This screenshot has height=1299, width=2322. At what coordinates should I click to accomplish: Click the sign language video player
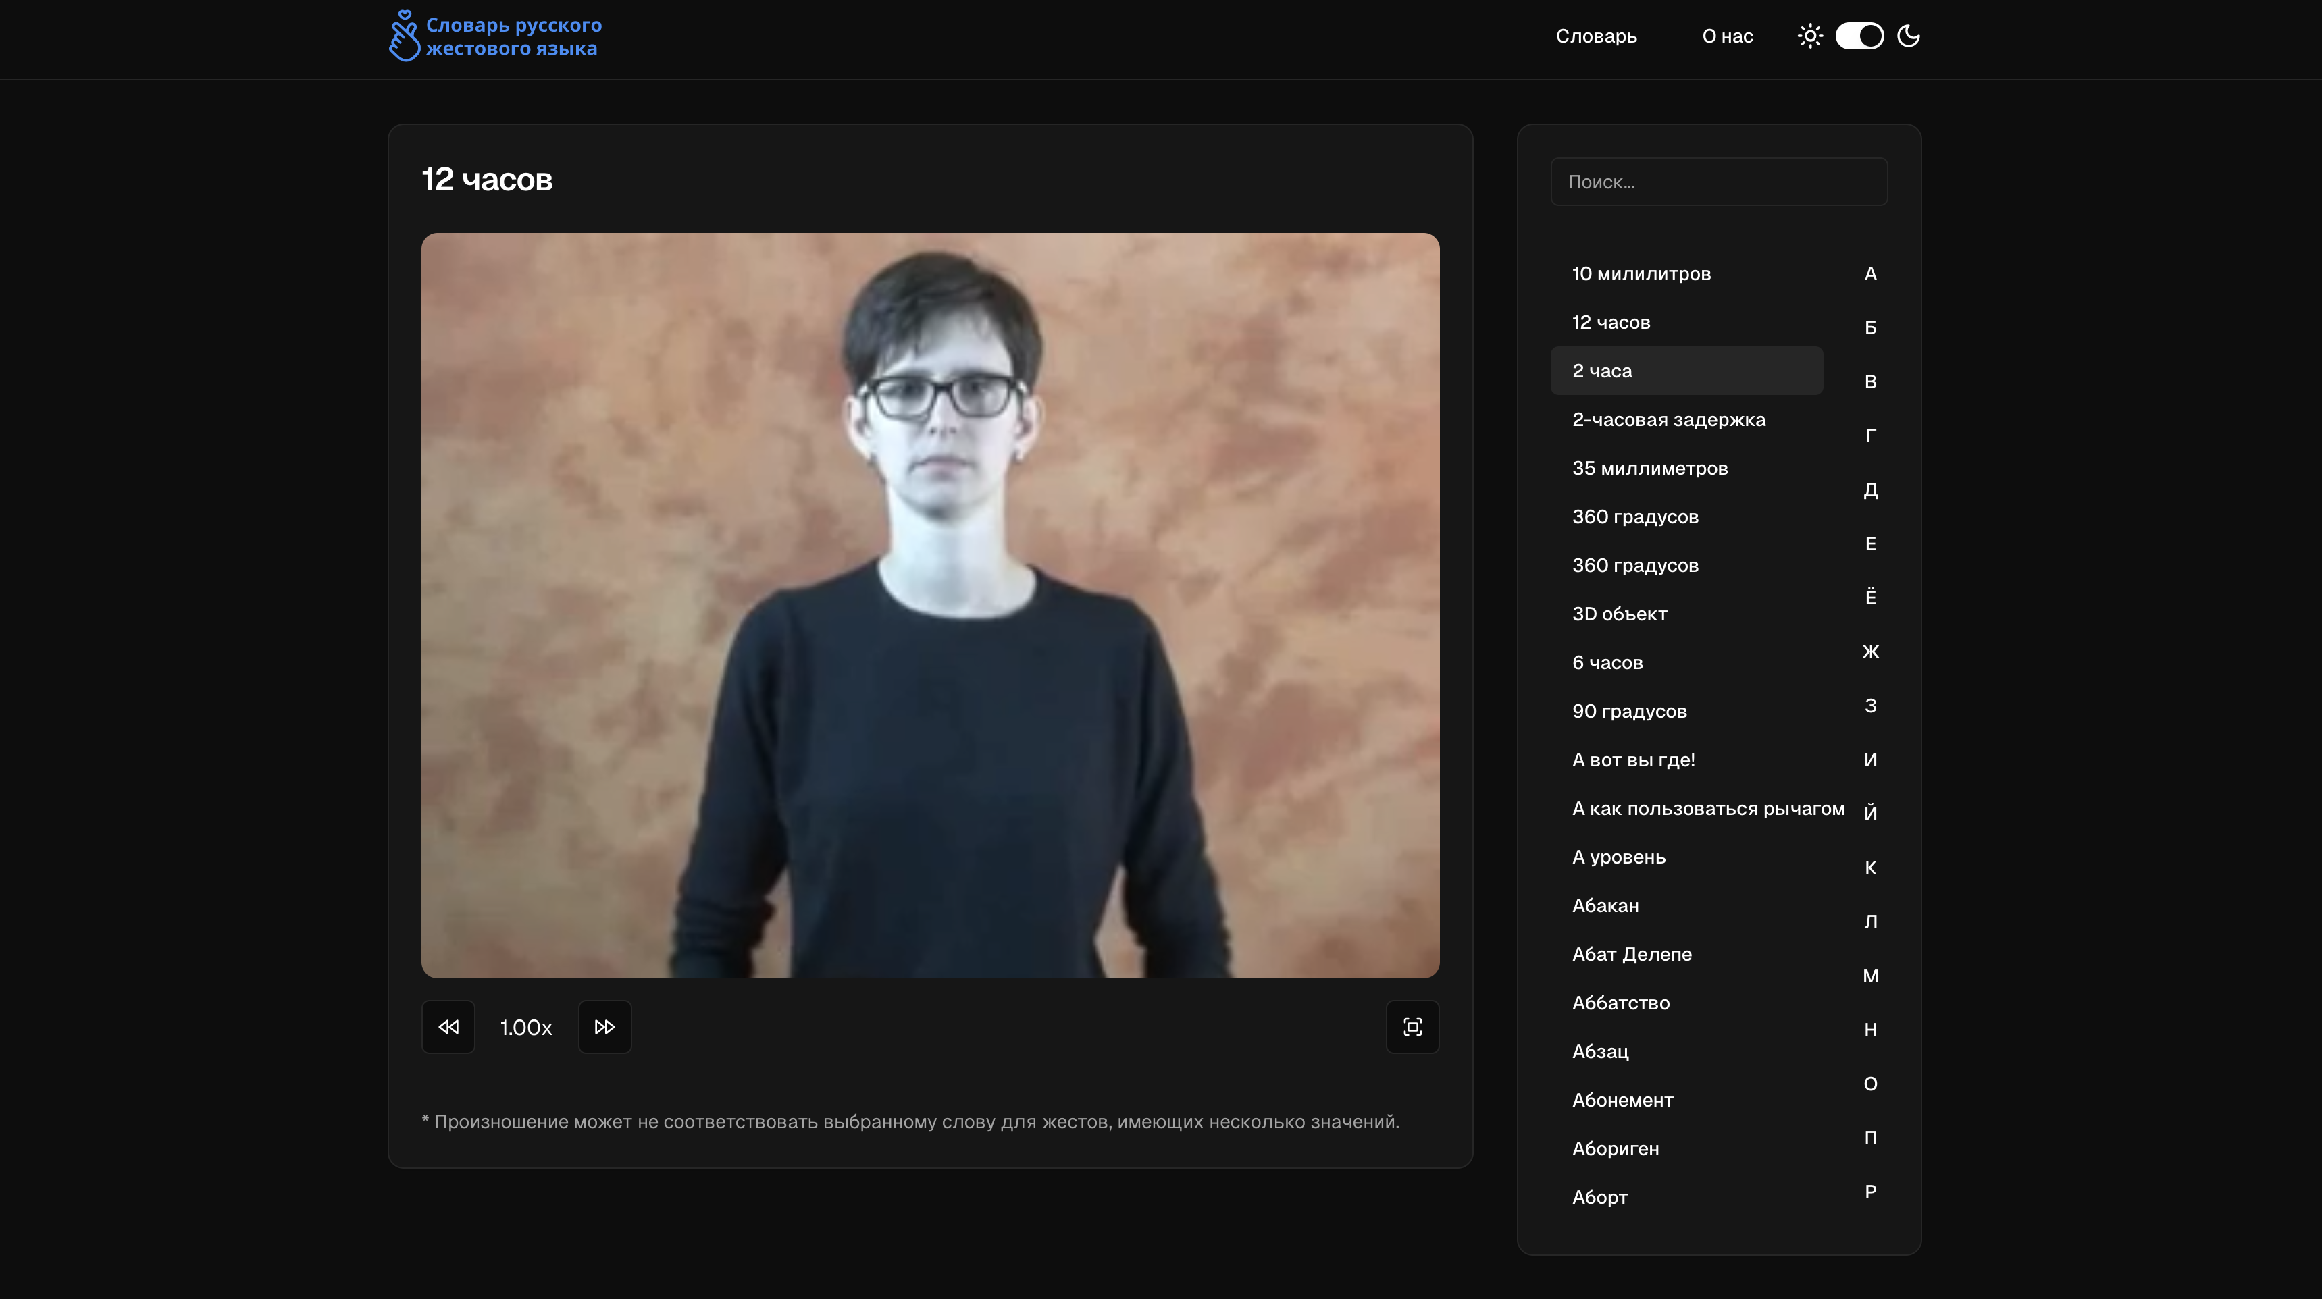coord(929,606)
